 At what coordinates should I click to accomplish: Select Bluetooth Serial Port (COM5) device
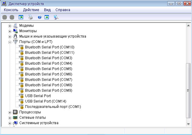point(49,69)
